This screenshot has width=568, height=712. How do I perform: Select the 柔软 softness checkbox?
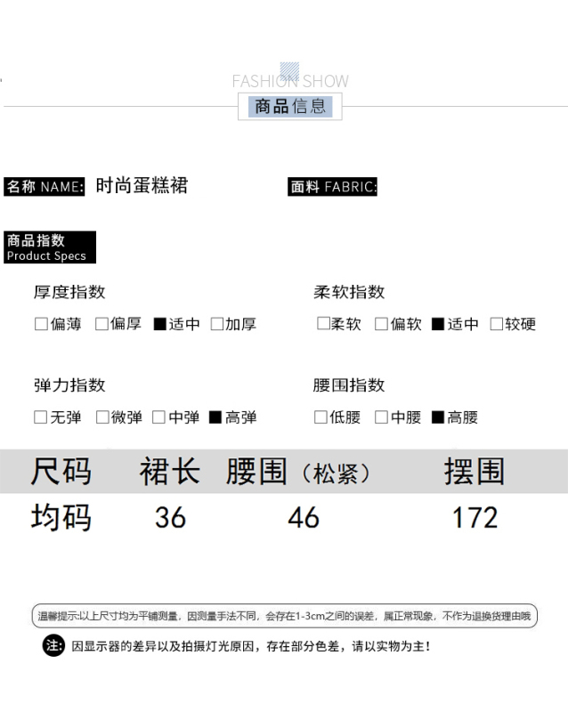pos(323,324)
